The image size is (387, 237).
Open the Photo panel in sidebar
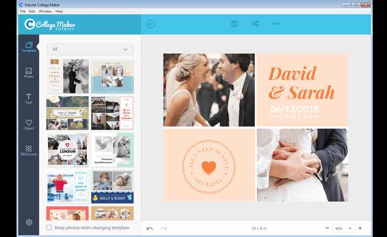pos(29,73)
